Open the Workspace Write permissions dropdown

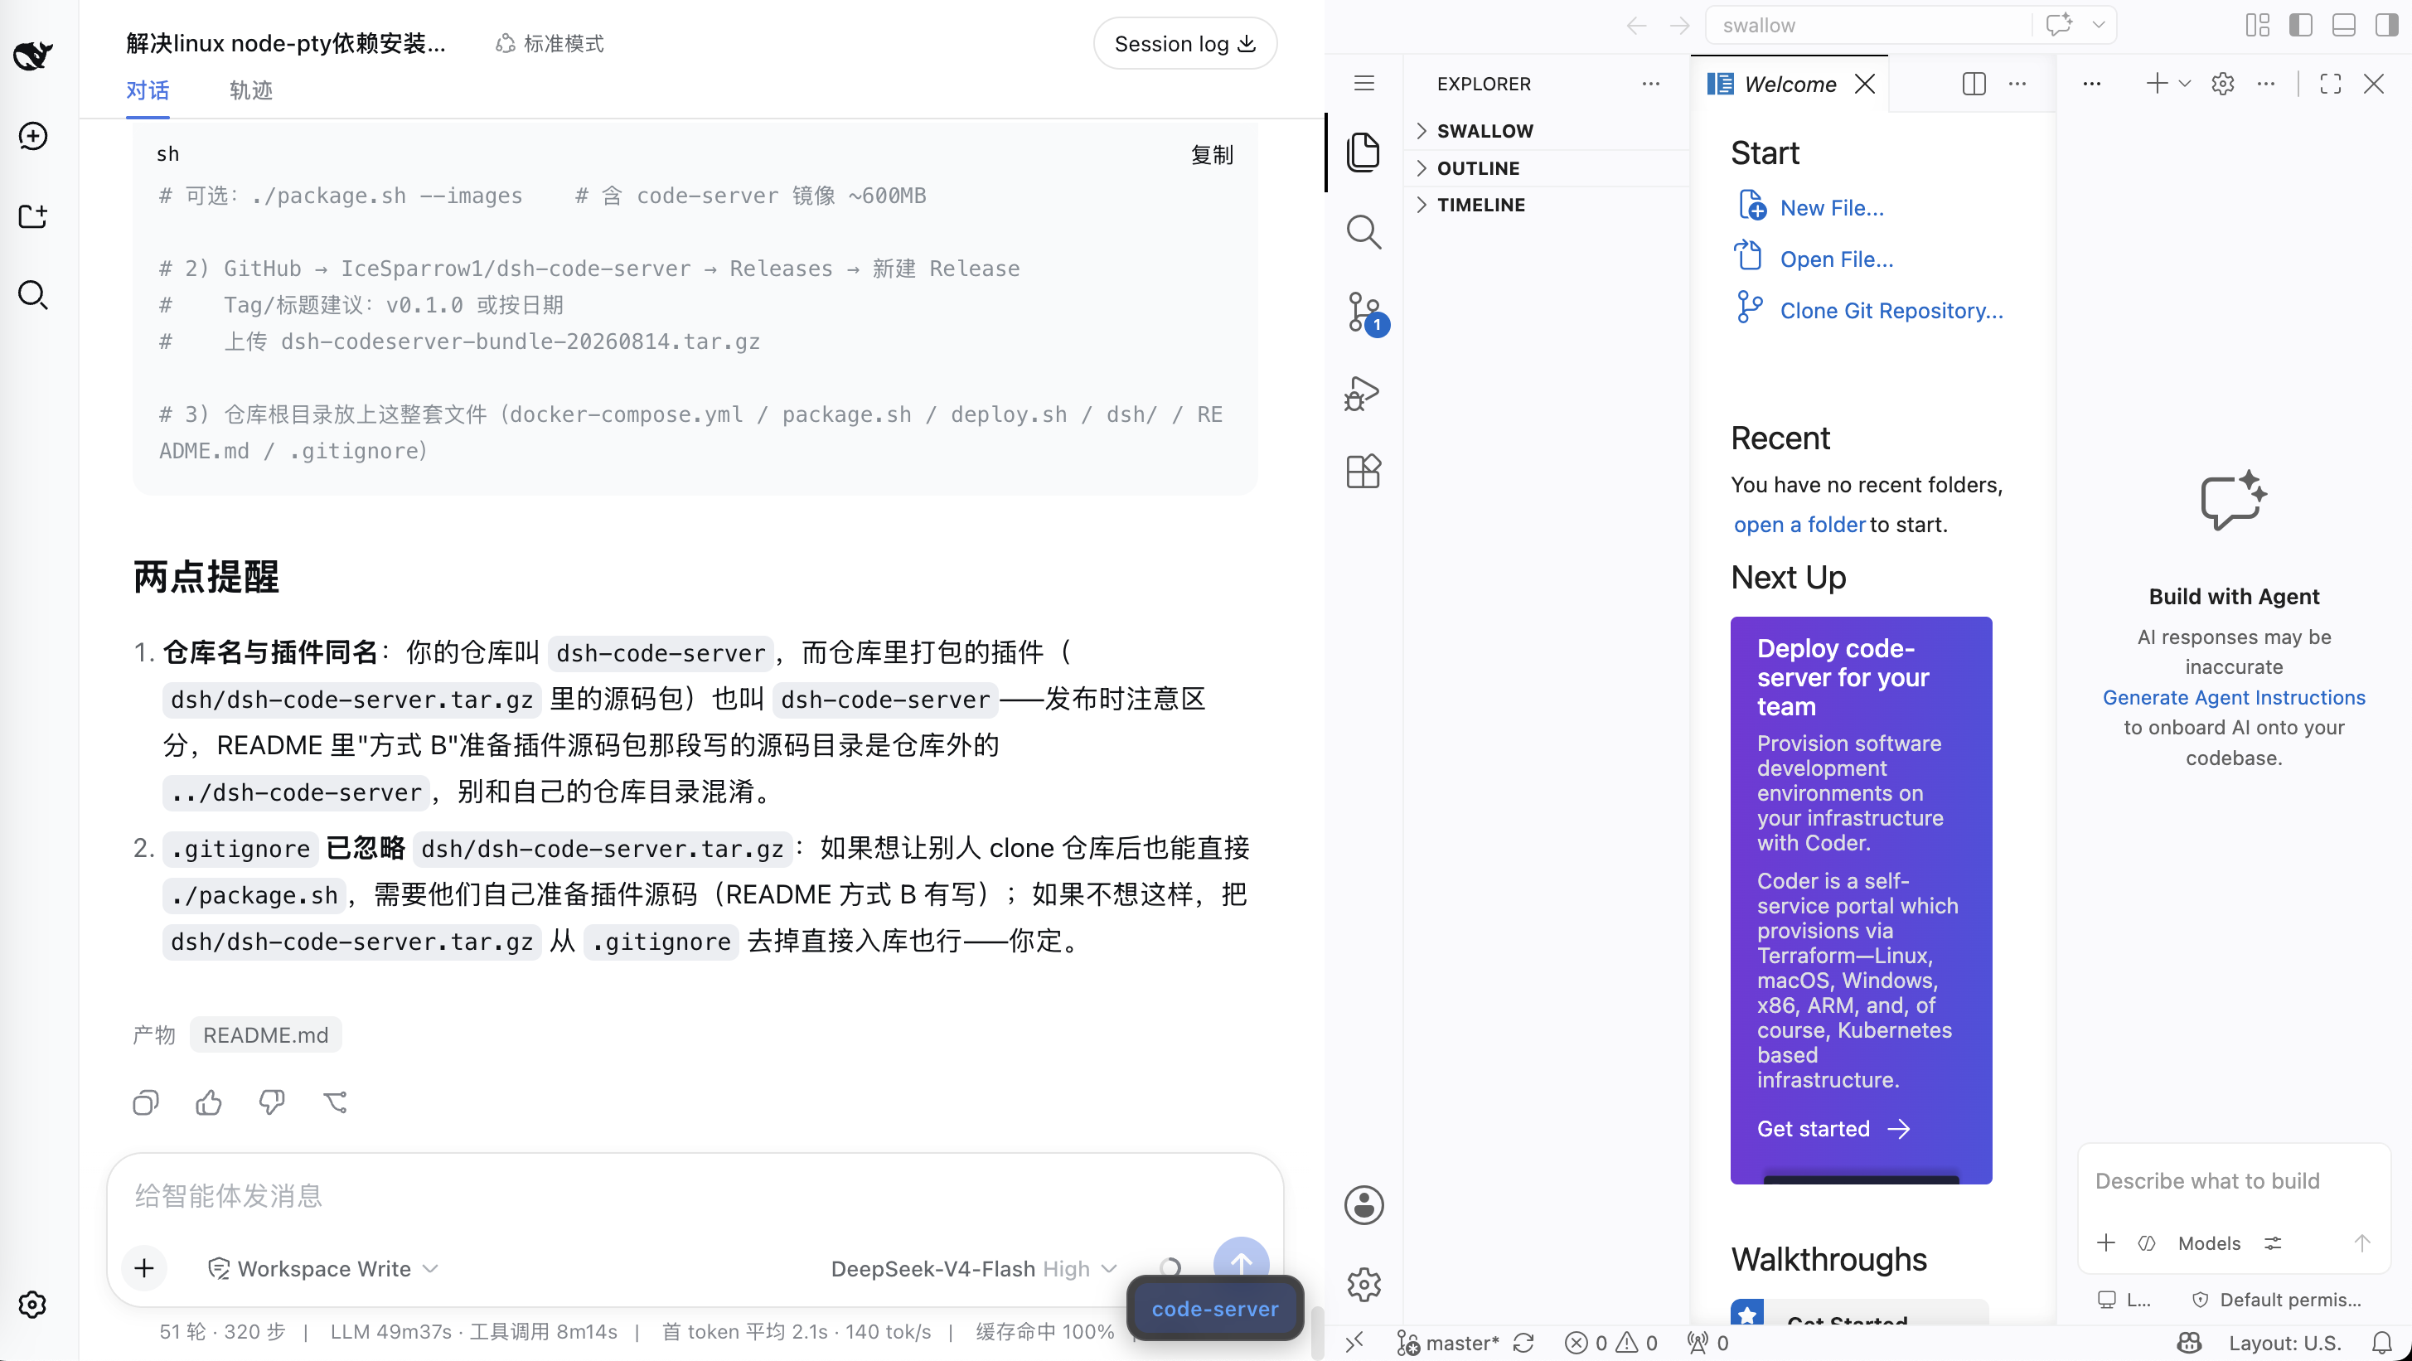322,1268
